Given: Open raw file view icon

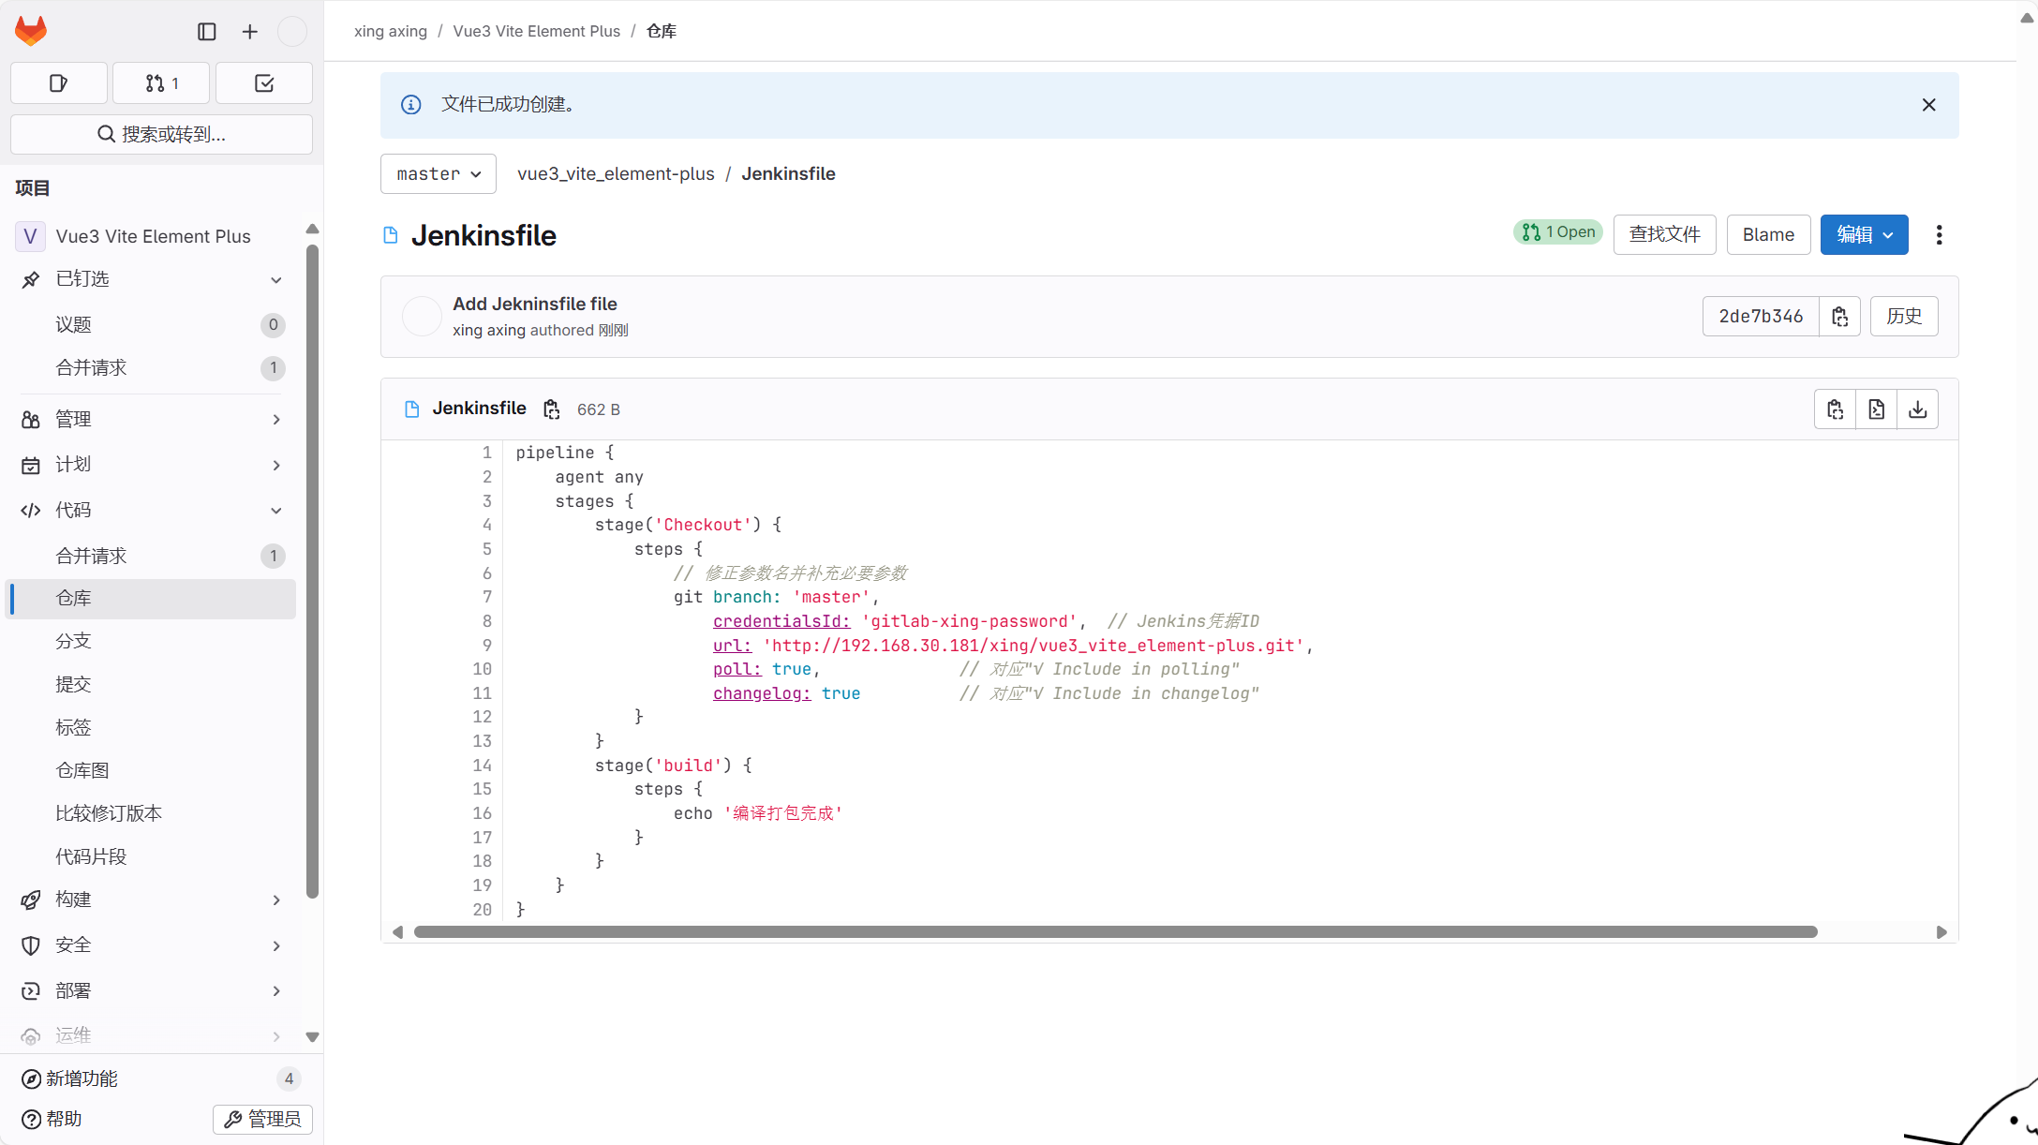Looking at the screenshot, I should (1876, 409).
